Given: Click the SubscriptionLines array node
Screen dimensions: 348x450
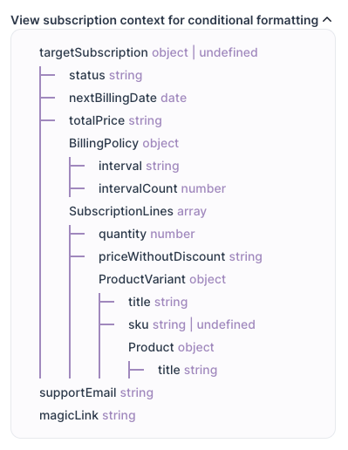Looking at the screenshot, I should 138,211.
